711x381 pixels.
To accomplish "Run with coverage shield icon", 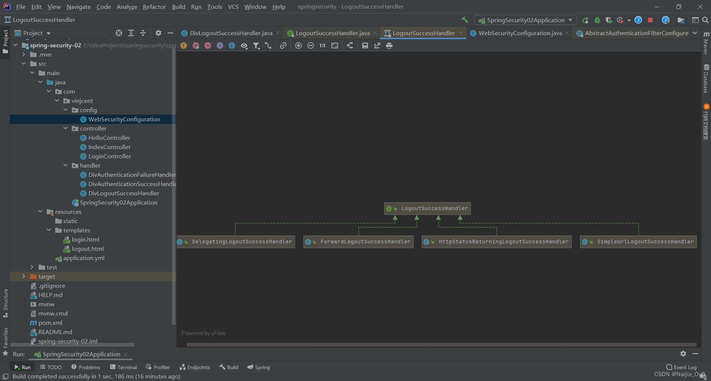I will click(609, 20).
